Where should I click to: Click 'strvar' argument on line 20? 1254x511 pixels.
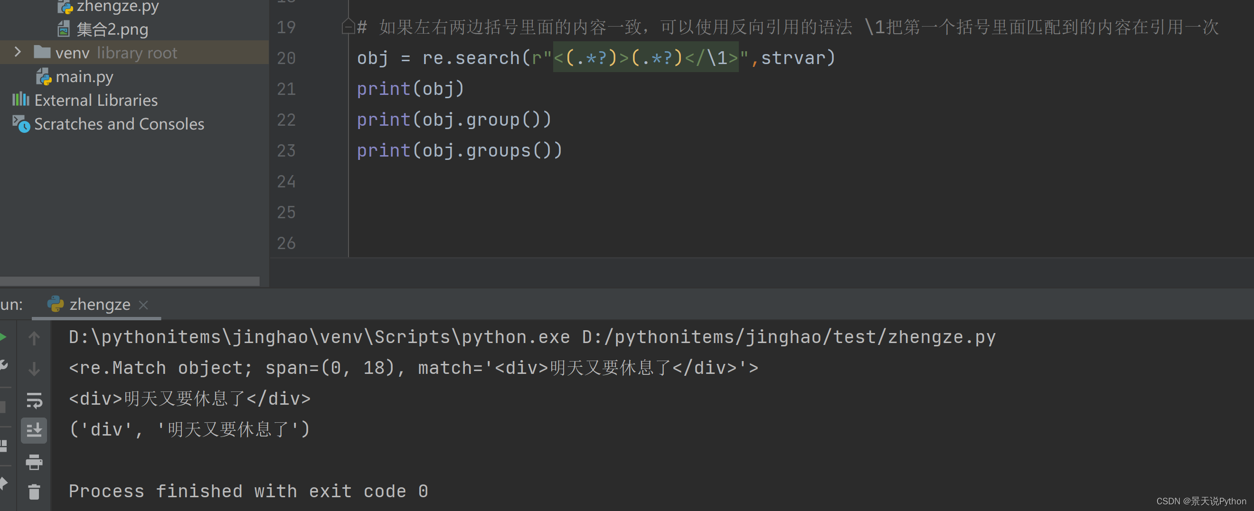point(793,58)
